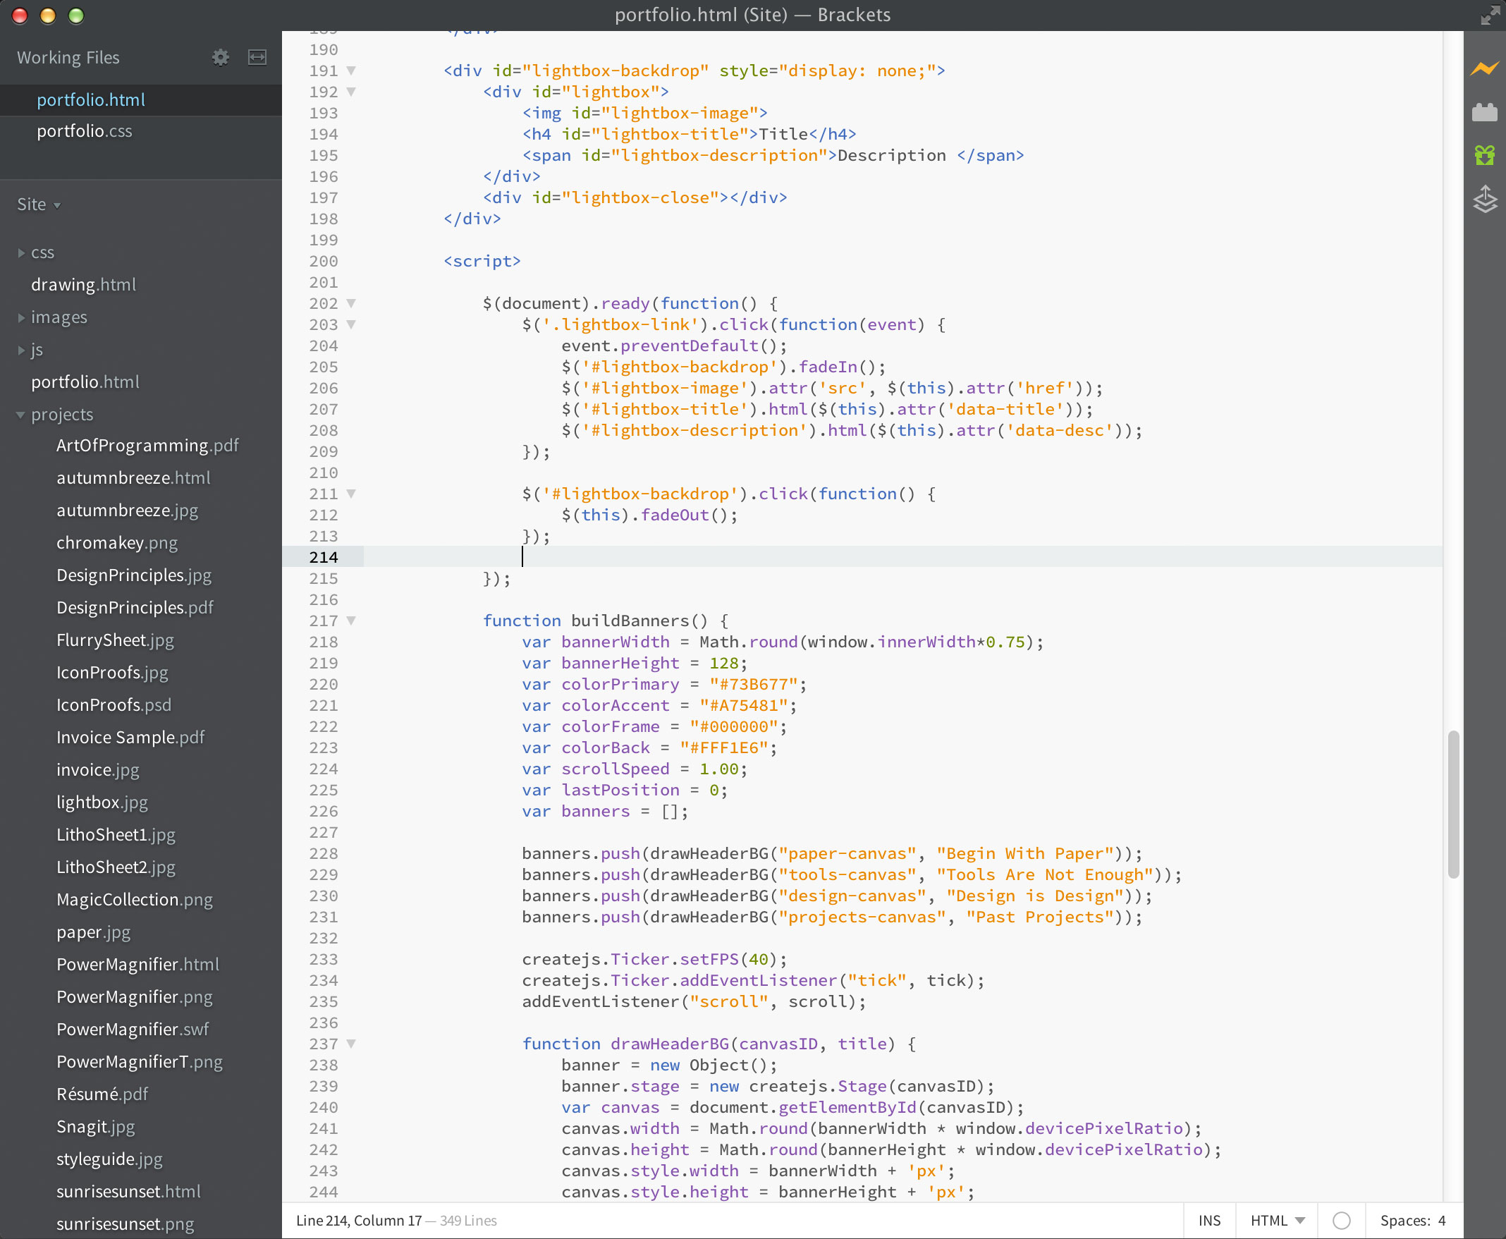Click the green gift box icon
This screenshot has height=1239, width=1506.
click(x=1484, y=155)
